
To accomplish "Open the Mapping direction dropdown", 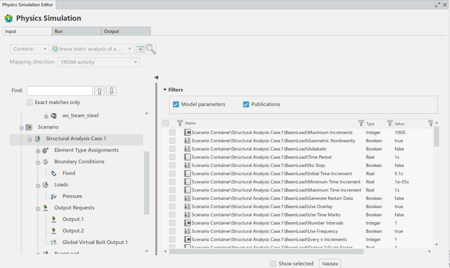I will [98, 62].
